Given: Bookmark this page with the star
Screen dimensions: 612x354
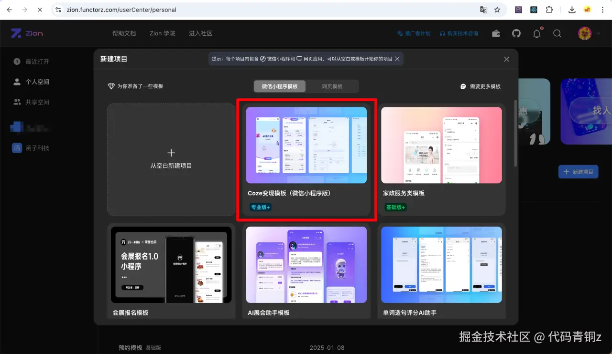Looking at the screenshot, I should point(497,10).
